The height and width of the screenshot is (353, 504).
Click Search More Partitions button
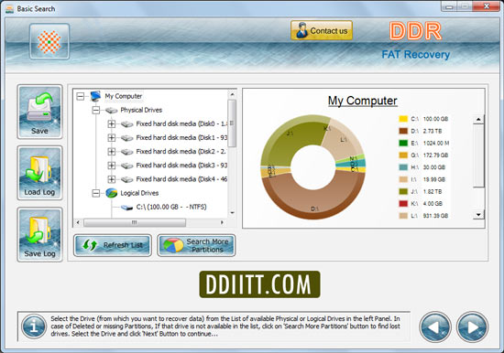196,245
